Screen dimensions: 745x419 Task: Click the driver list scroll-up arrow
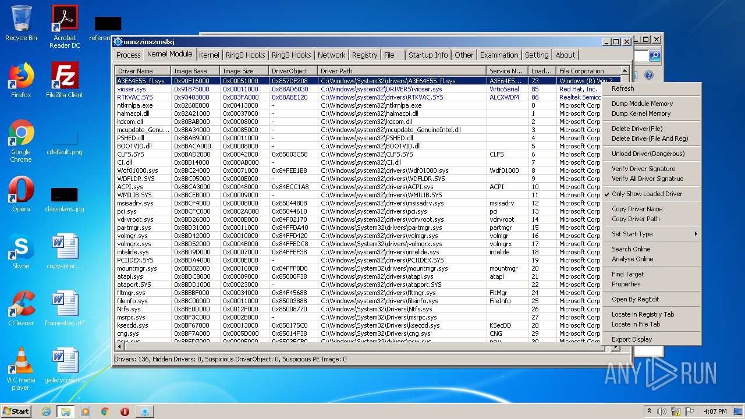point(625,71)
